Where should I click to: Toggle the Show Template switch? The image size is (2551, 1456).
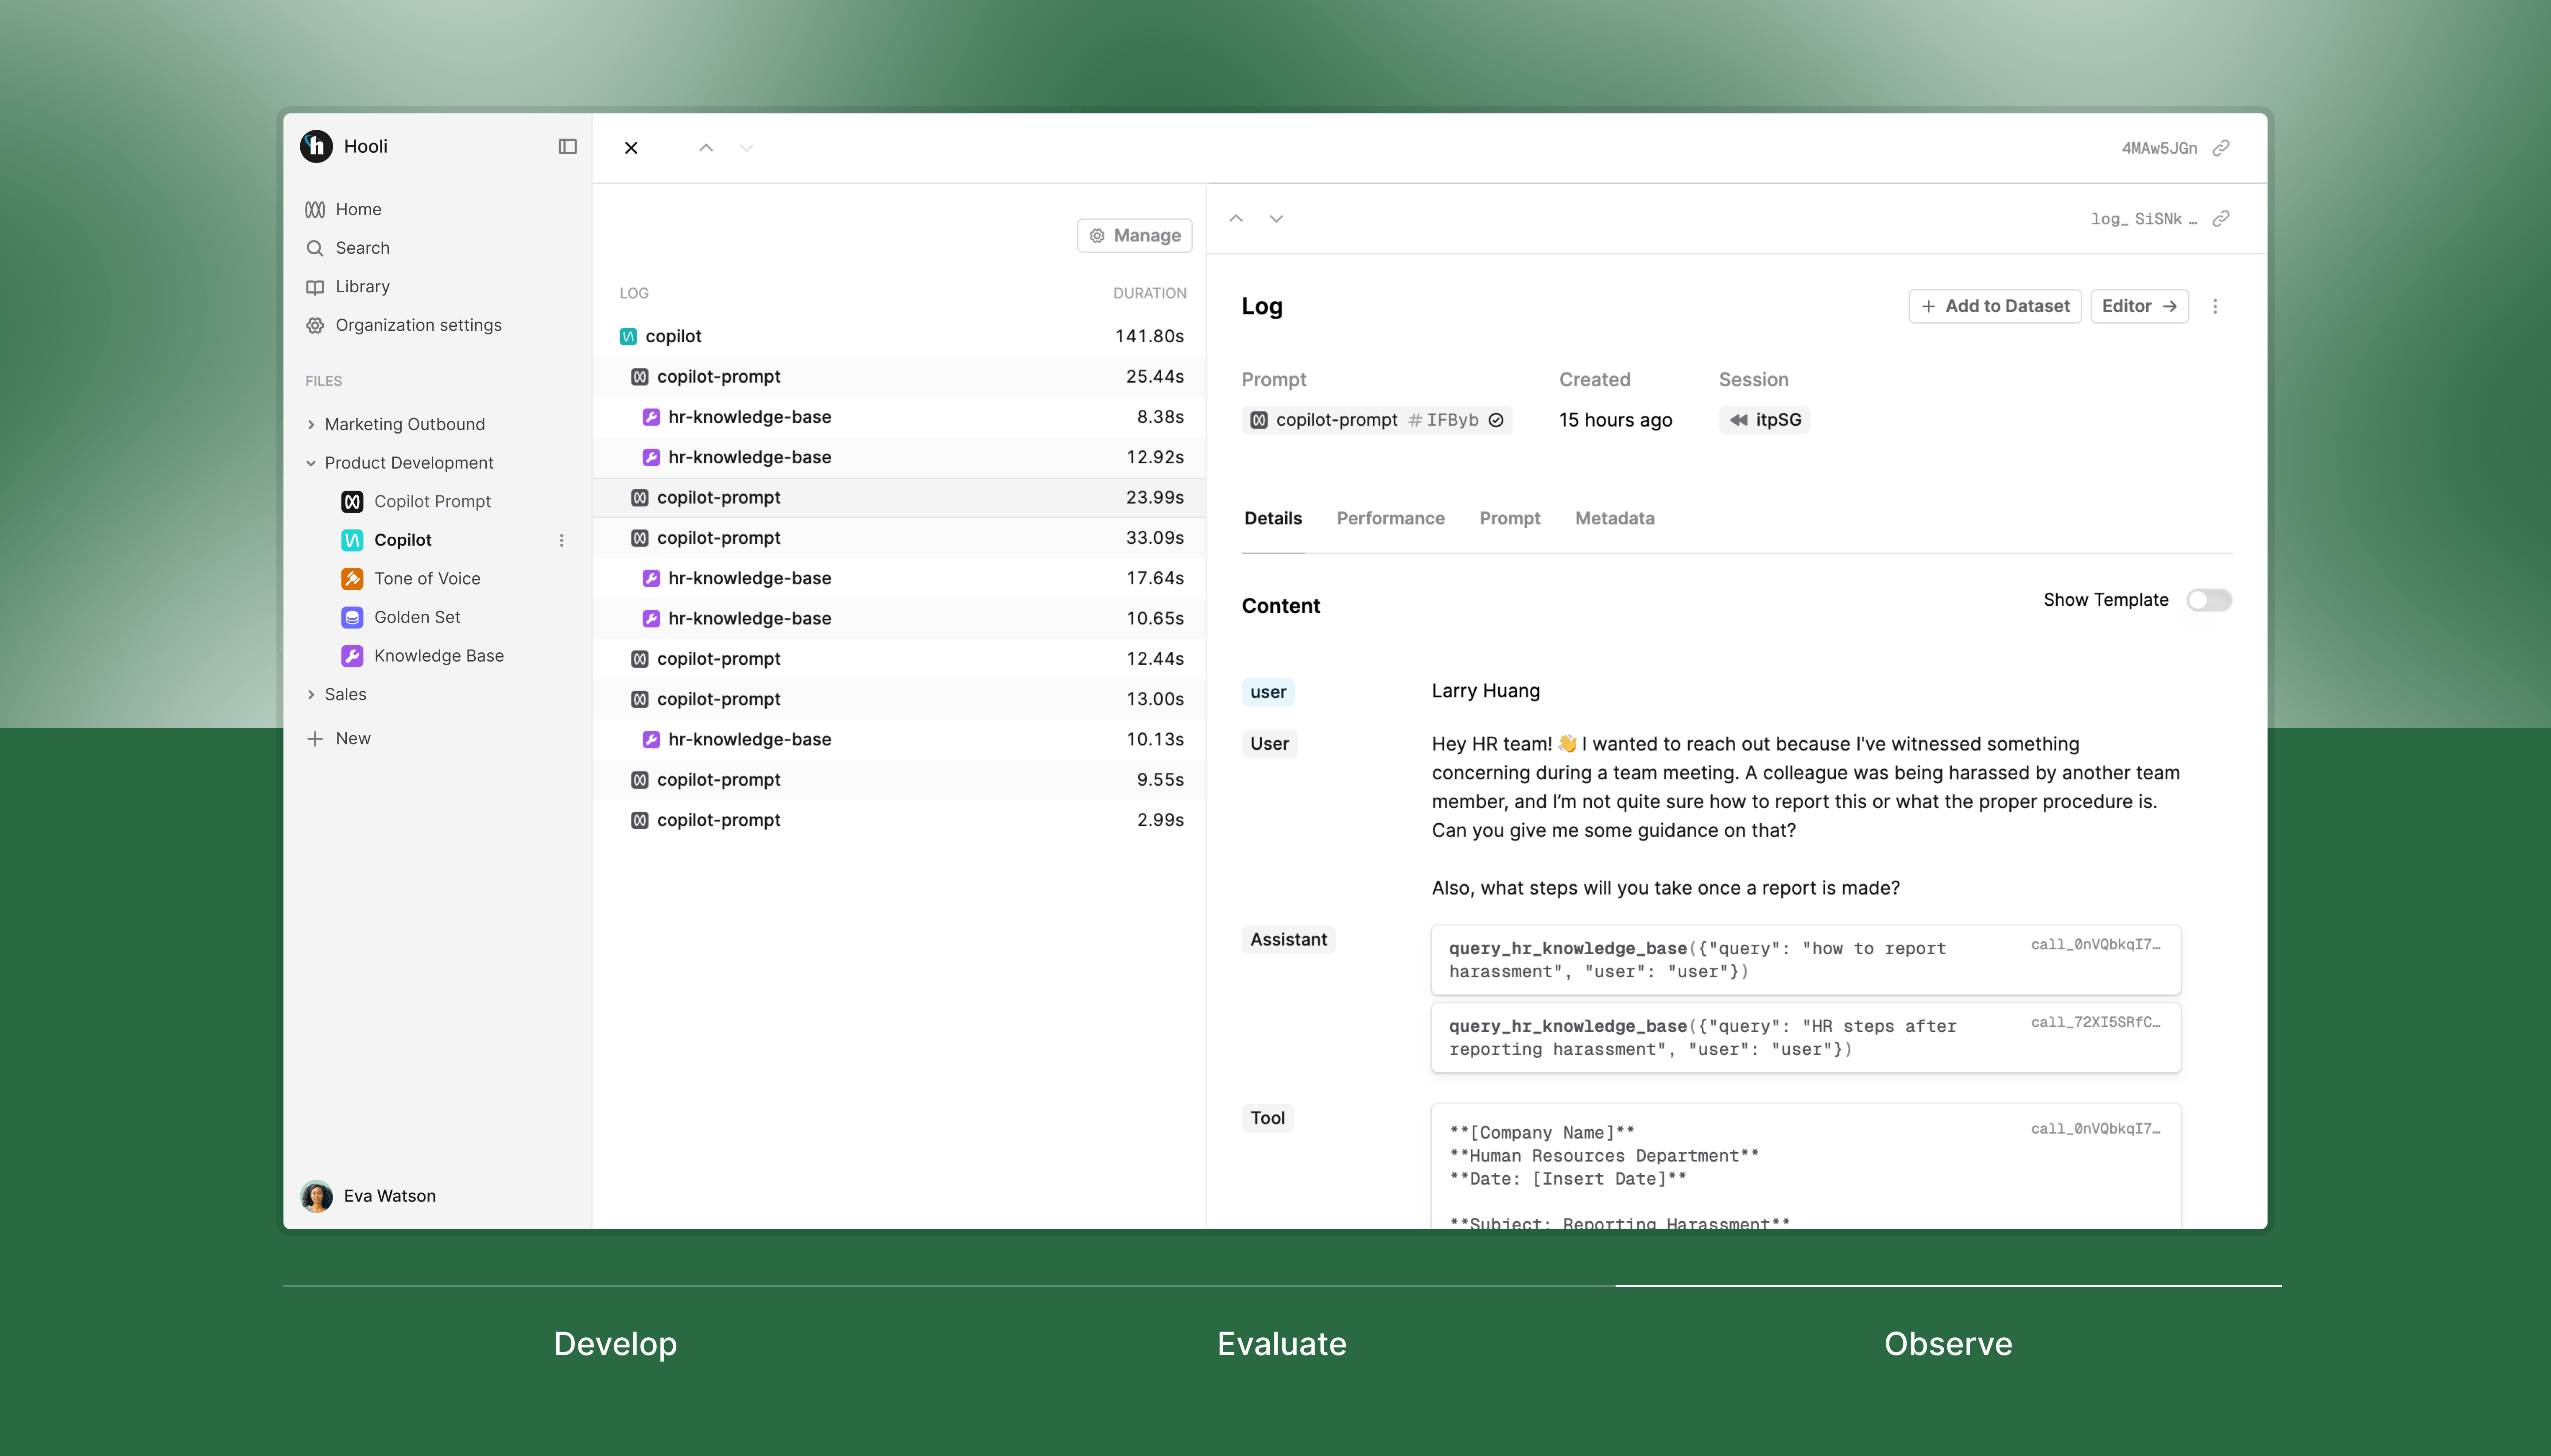click(2208, 600)
